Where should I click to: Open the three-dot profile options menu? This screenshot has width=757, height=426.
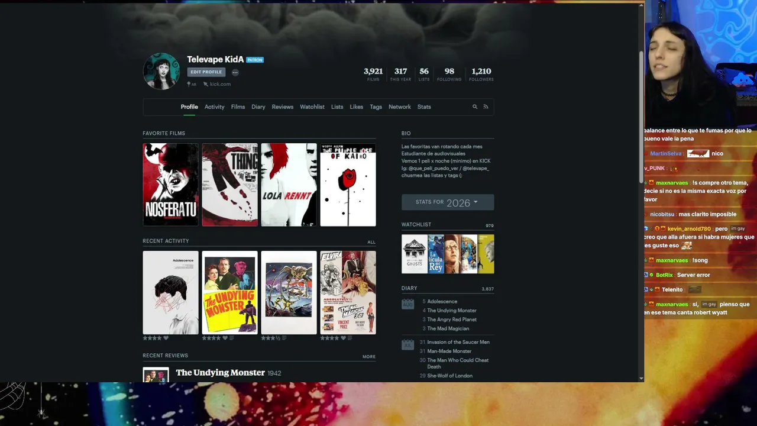click(235, 72)
